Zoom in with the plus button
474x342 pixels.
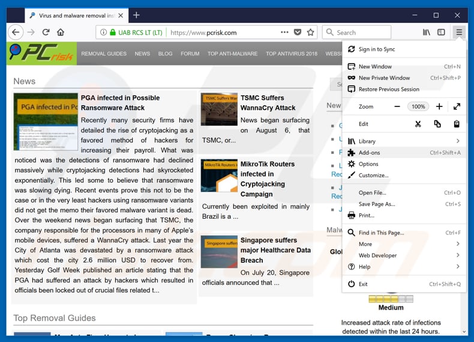point(439,106)
